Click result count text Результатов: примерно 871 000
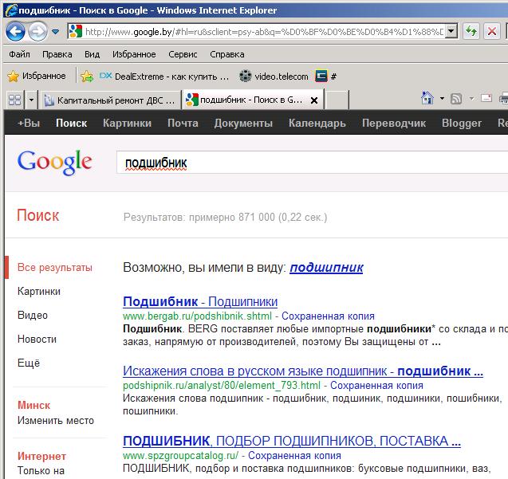This screenshot has width=508, height=479. coord(225,217)
